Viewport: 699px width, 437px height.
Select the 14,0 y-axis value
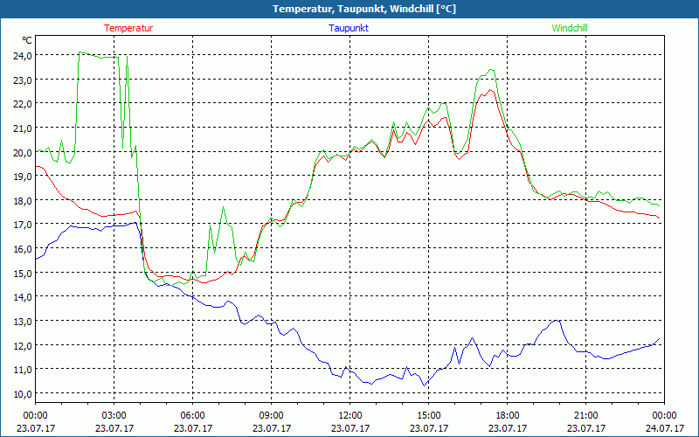[x=23, y=297]
